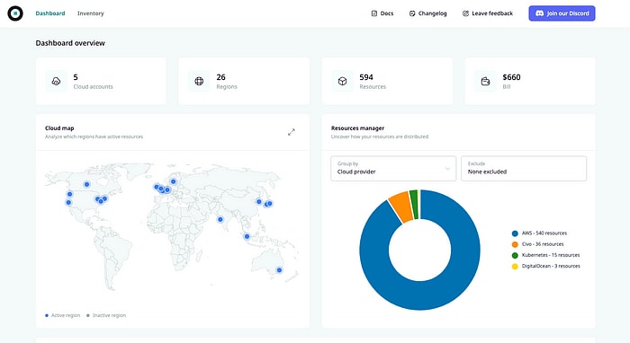Open the Group by Cloud provider dropdown
Screen dimensions: 630x343
(x=393, y=168)
